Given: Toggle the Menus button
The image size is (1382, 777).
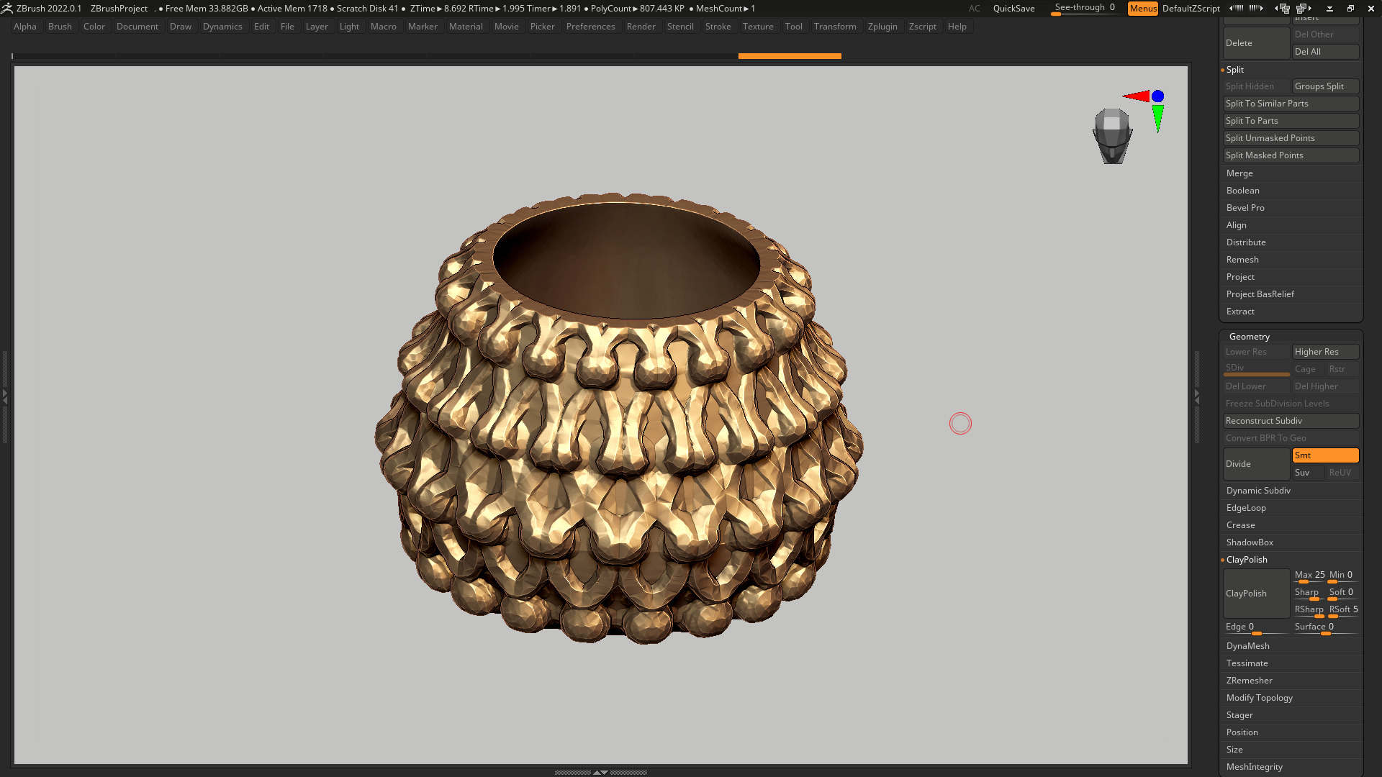Looking at the screenshot, I should [1143, 9].
